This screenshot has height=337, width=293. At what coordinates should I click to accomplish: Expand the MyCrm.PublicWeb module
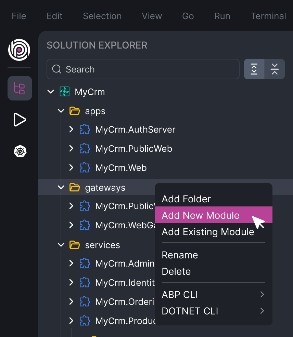click(71, 149)
